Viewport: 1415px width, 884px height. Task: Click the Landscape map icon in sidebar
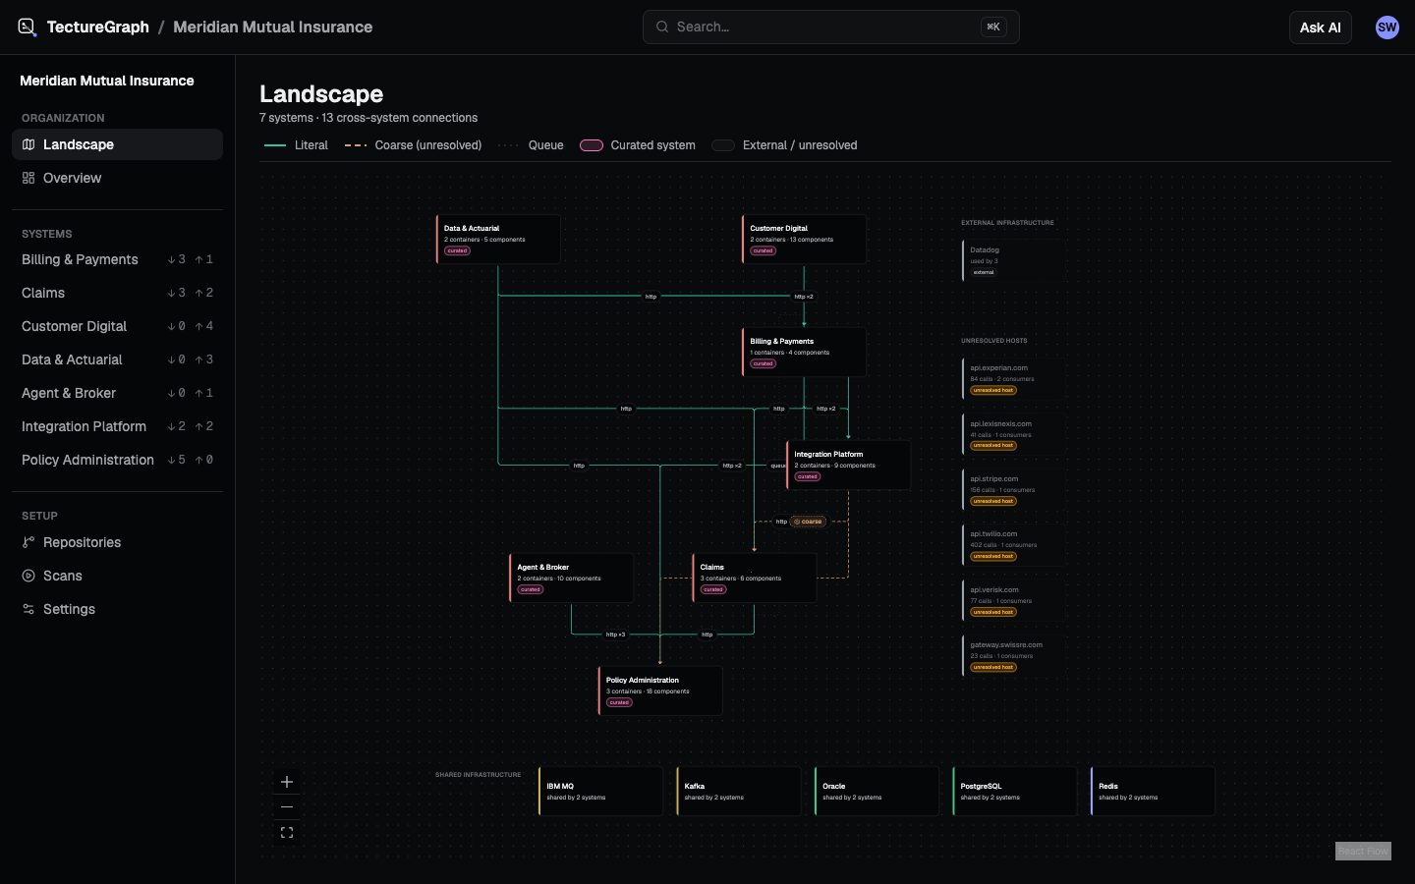tap(28, 144)
